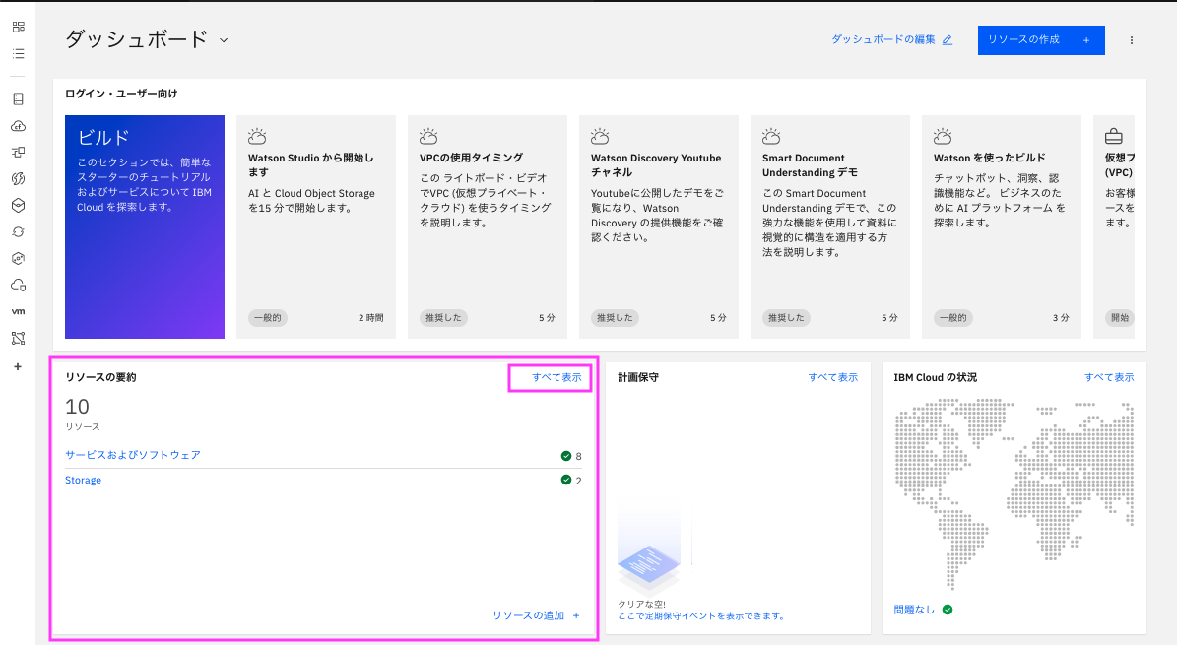
Task: Click the world map in IBM Cloud の状況
Action: coord(1014,494)
